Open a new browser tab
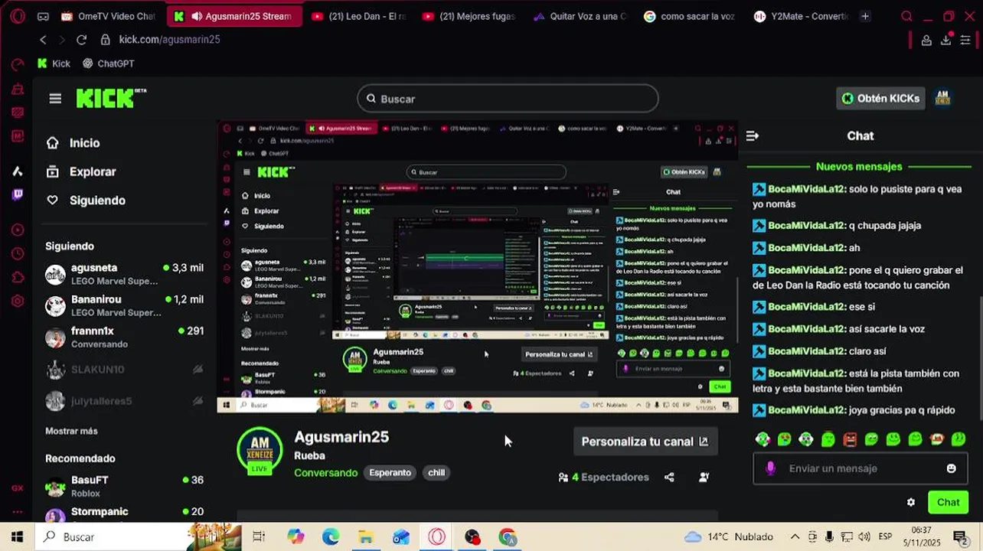Screen dimensions: 983x551 [x=865, y=16]
